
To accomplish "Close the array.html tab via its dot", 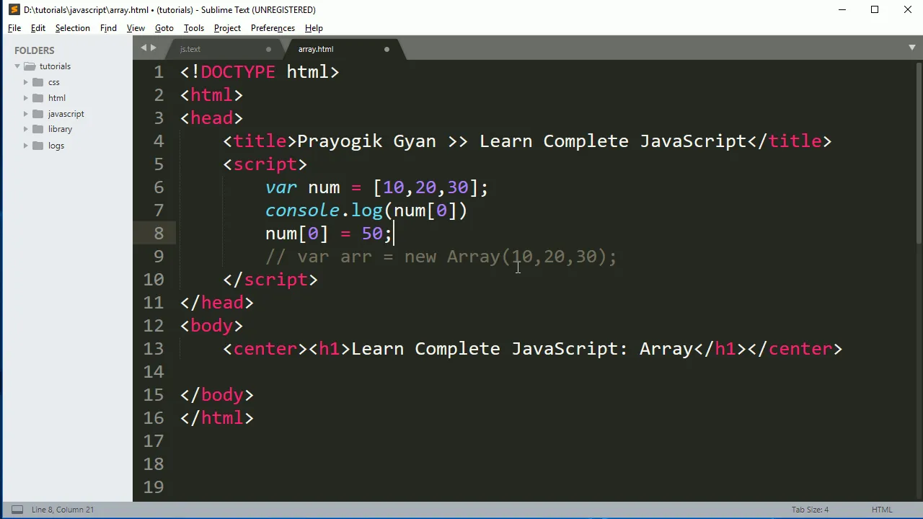I will click(x=387, y=49).
